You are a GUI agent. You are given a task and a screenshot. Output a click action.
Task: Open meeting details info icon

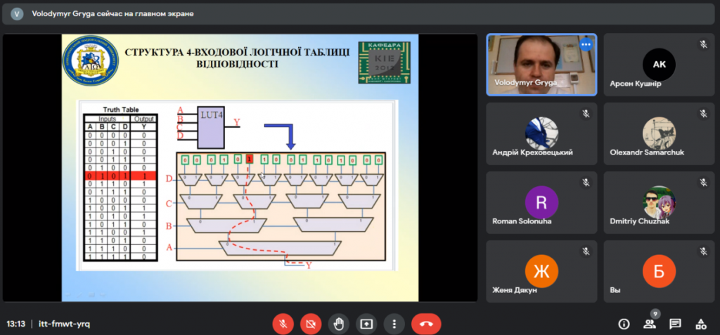(x=624, y=324)
